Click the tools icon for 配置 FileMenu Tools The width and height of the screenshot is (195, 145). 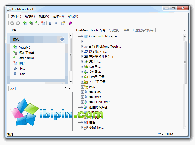point(86,47)
